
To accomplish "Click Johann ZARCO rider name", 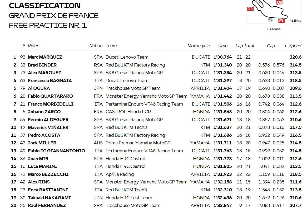I will [44, 112].
